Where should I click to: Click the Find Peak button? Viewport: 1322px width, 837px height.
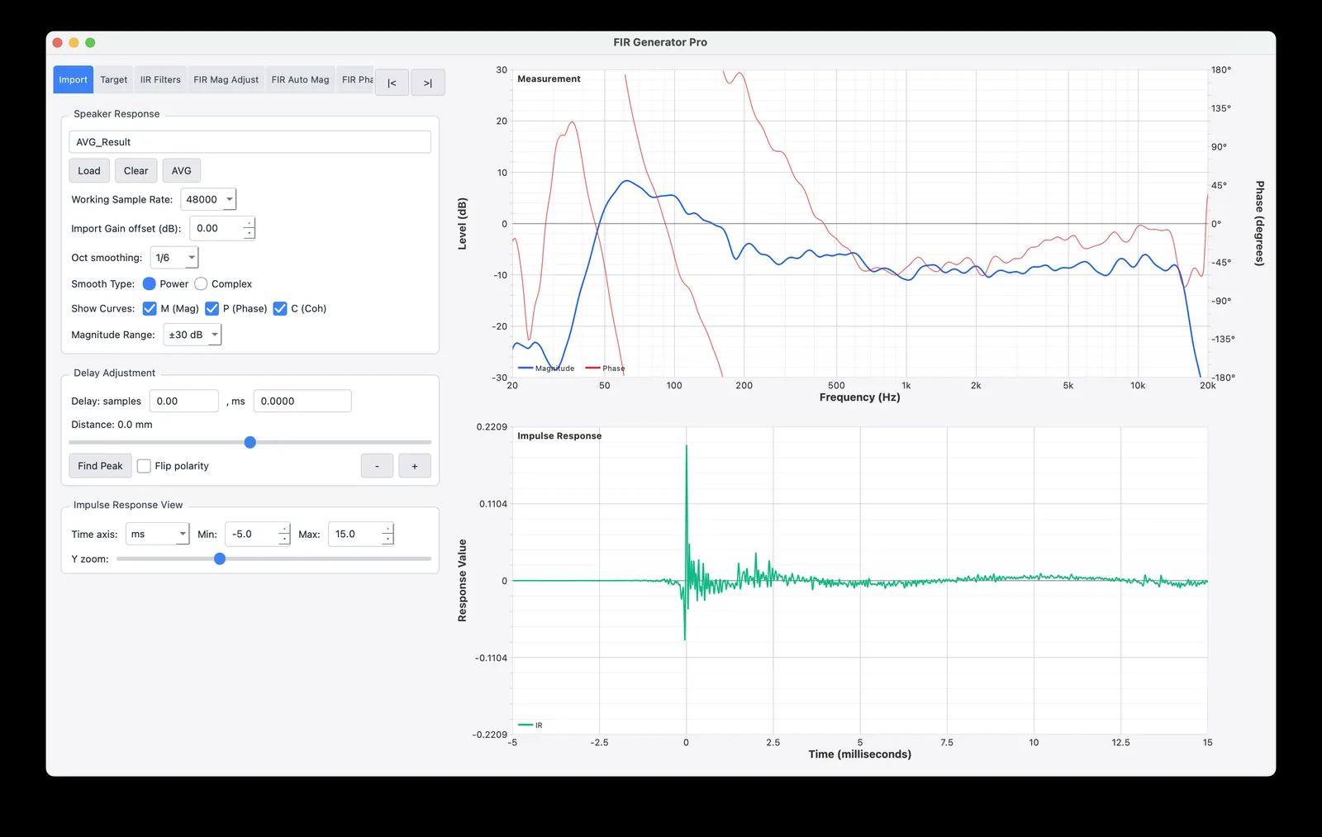(x=100, y=466)
